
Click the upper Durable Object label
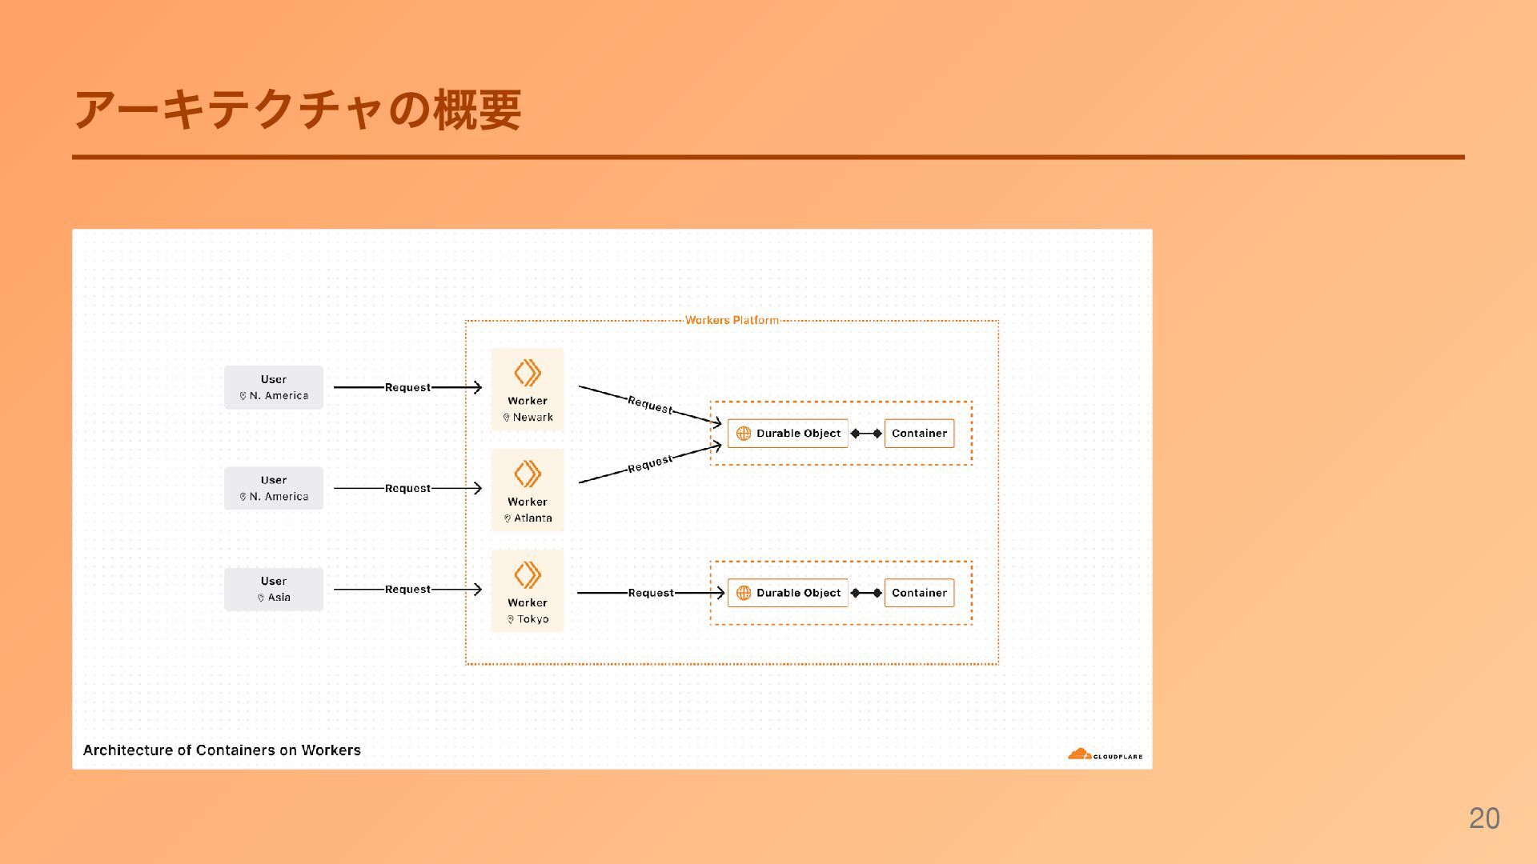coord(798,434)
